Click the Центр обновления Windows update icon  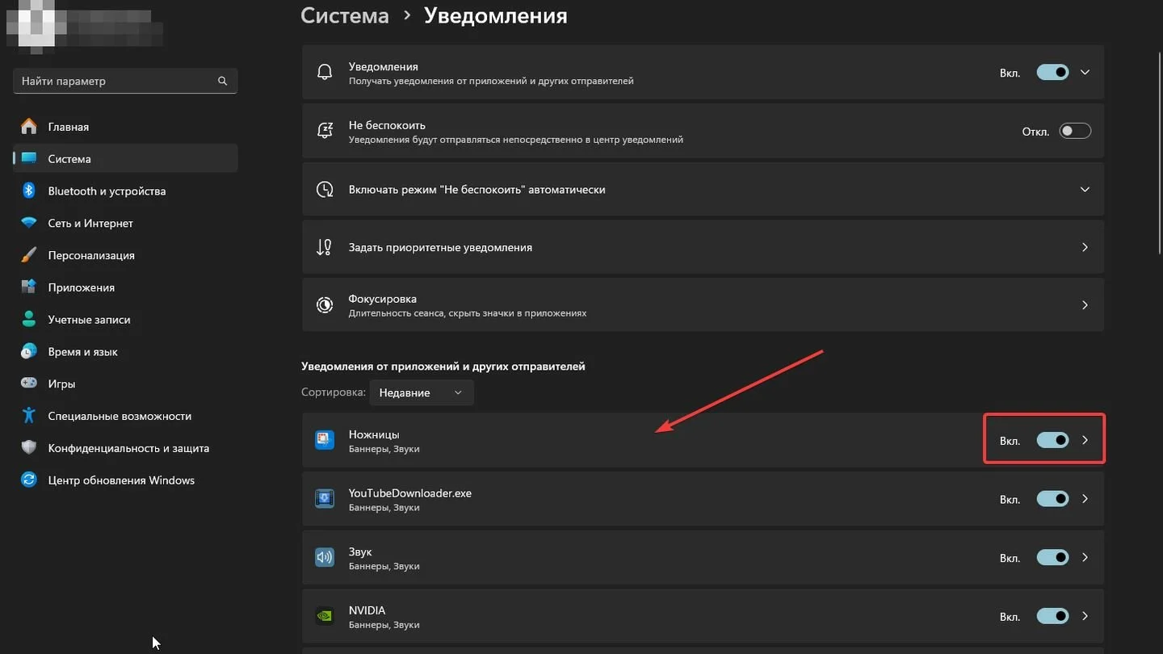coord(29,480)
